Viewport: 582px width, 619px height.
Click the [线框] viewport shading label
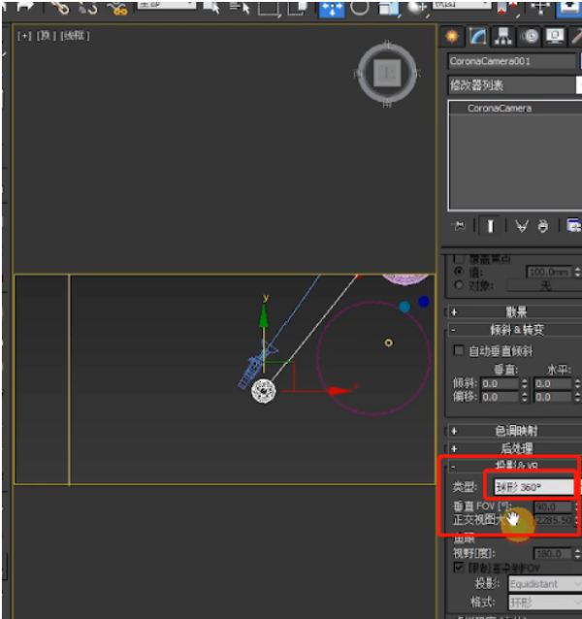tap(75, 36)
